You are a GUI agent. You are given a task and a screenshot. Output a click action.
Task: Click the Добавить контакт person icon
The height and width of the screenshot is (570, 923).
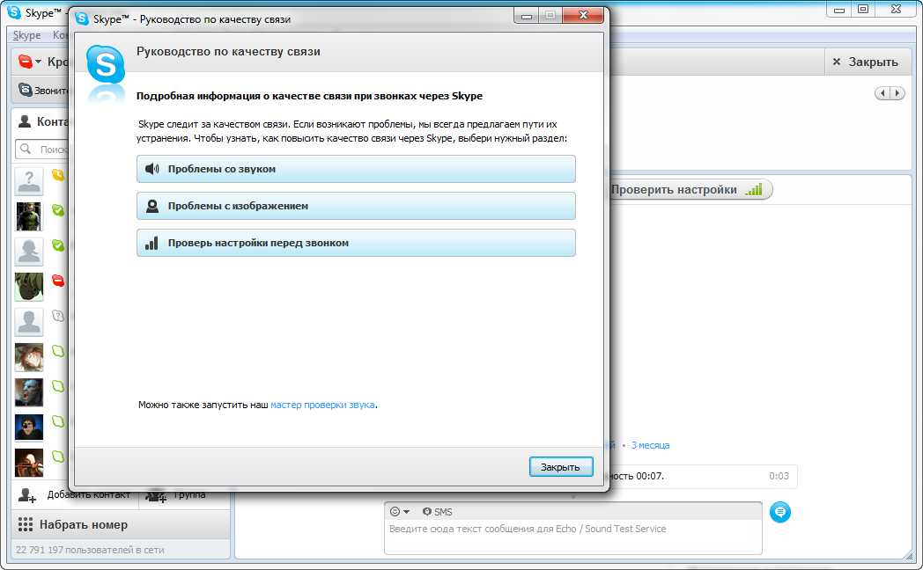tap(26, 494)
